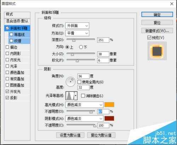The height and width of the screenshot is (145, 177).
Task: Click the 大小 value field showing 38
Action: (103, 54)
